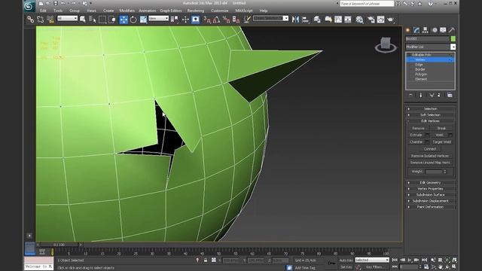This screenshot has height=271, width=482.
Task: Click the Target Weld button
Action: click(x=441, y=142)
